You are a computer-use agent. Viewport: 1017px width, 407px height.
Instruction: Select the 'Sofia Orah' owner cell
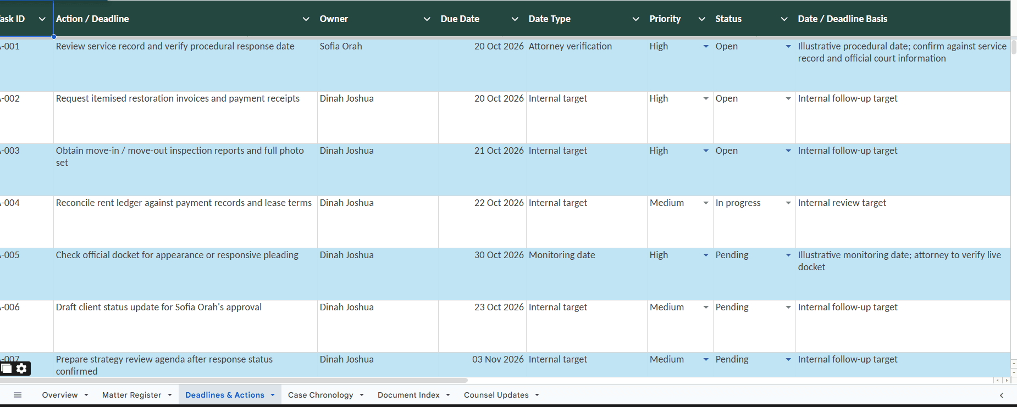pos(378,65)
